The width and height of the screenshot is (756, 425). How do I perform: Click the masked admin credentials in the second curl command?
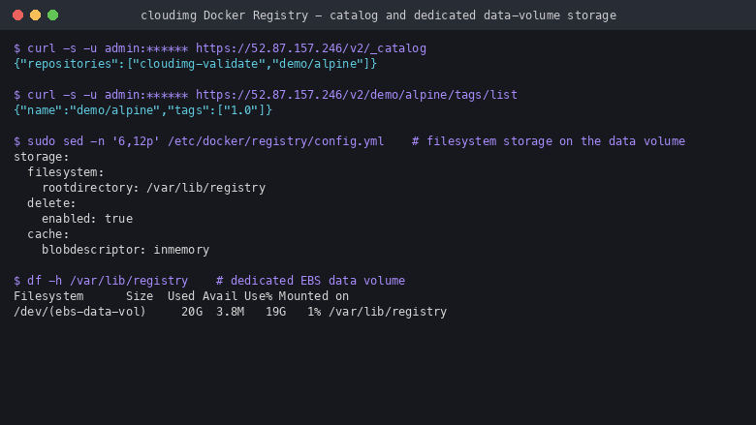(146, 94)
